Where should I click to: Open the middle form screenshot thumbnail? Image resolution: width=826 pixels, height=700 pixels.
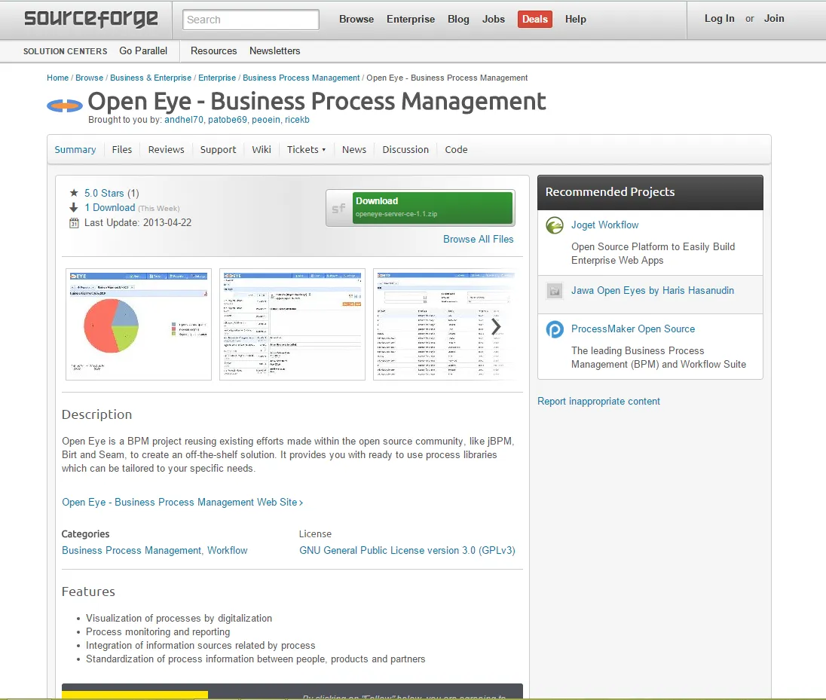pos(292,325)
